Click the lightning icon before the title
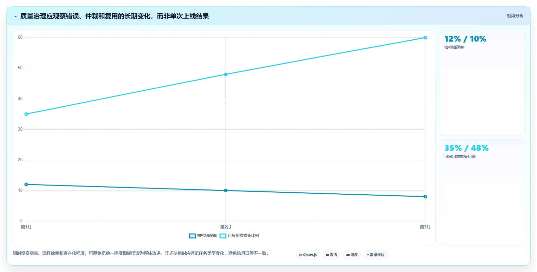This screenshot has width=537, height=272. (16, 16)
